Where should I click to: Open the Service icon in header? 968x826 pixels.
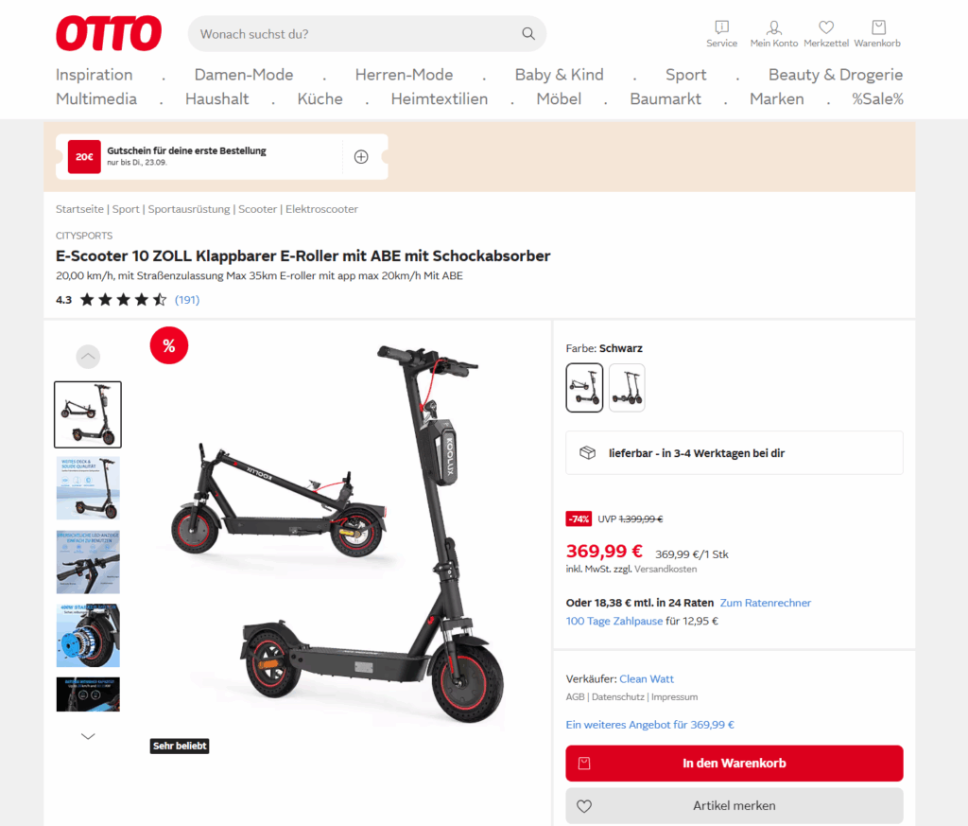click(x=721, y=34)
